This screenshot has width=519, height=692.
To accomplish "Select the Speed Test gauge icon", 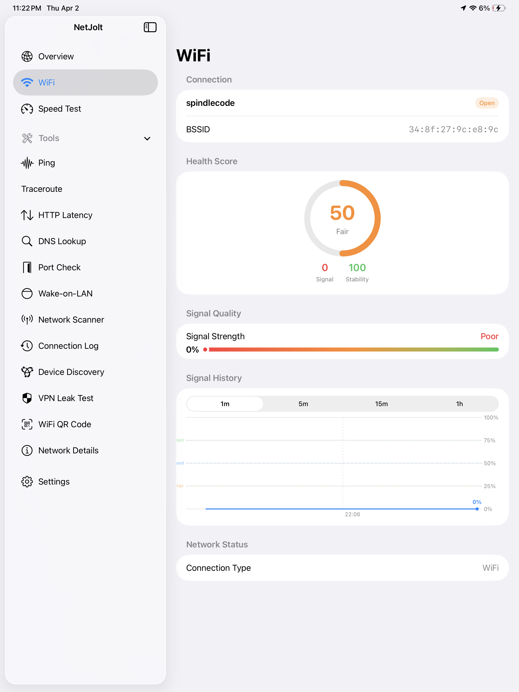I will click(27, 109).
